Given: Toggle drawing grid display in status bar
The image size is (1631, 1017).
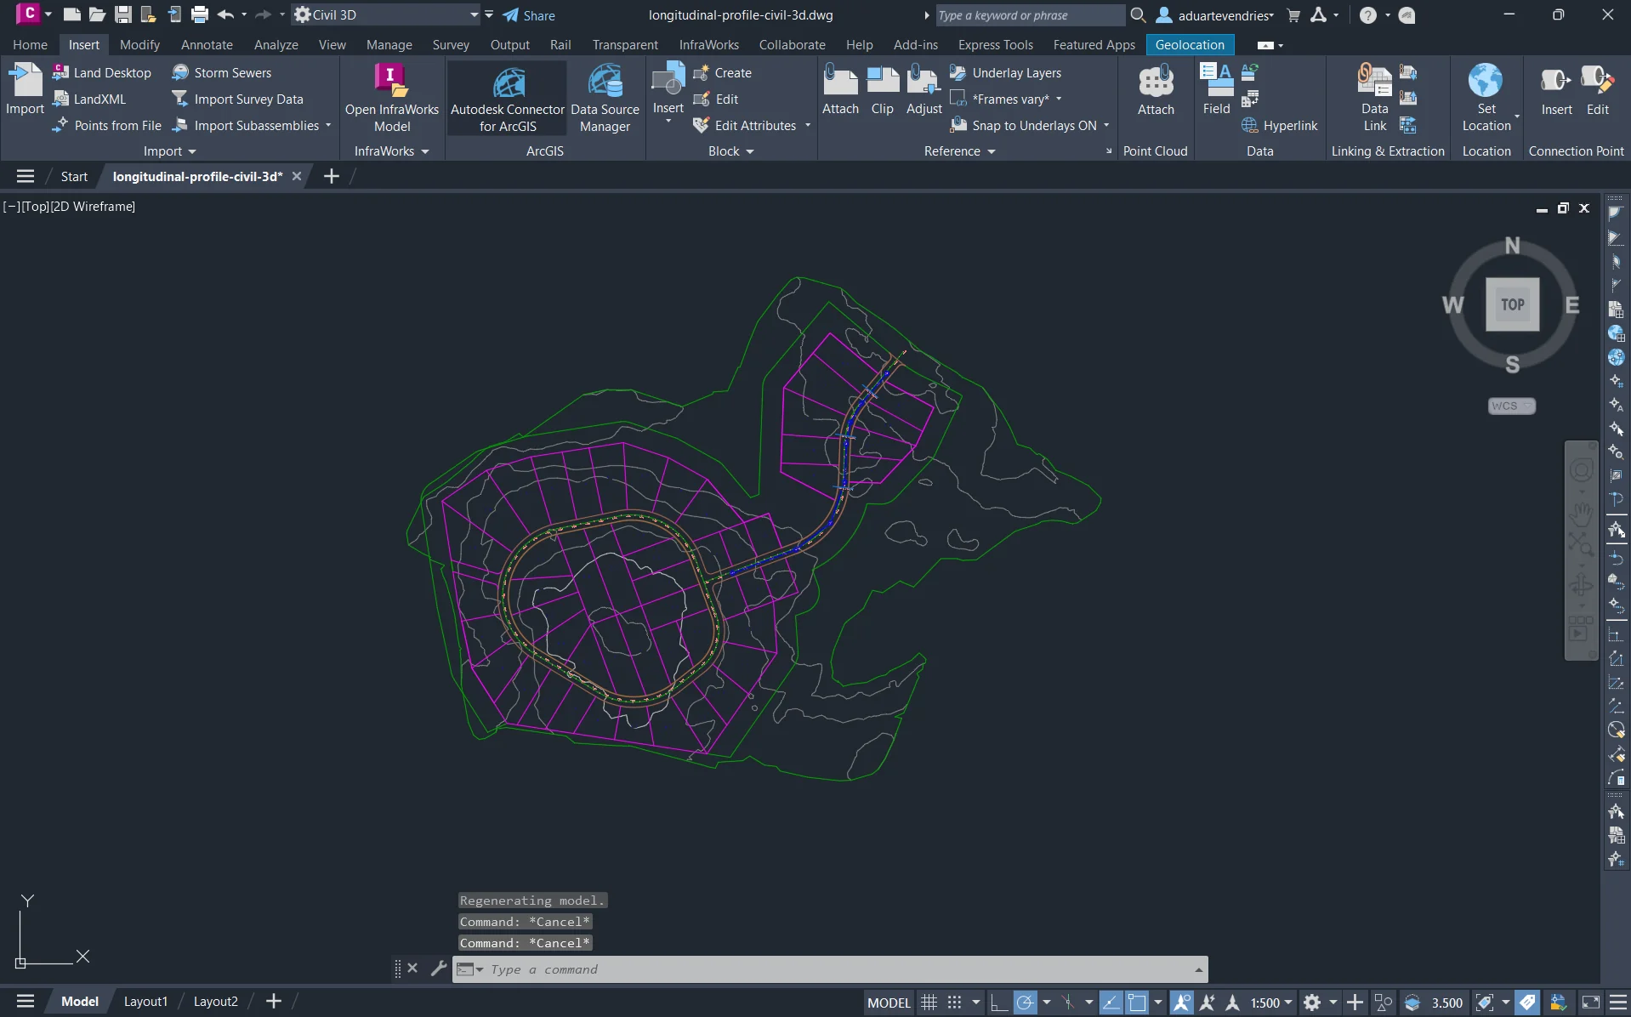Looking at the screenshot, I should pyautogui.click(x=929, y=1003).
